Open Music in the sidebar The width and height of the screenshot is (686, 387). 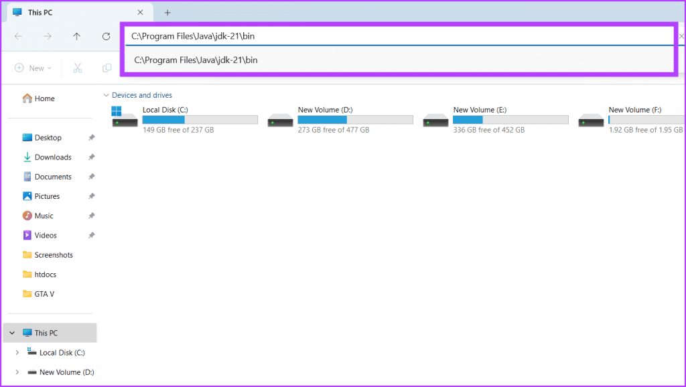coord(38,216)
